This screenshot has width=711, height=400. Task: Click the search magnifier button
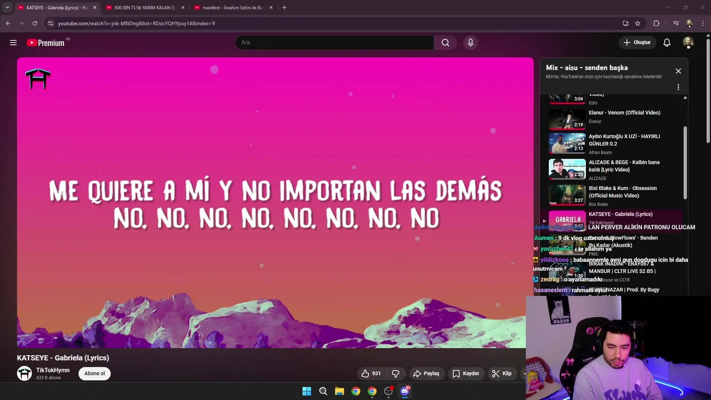tap(445, 43)
